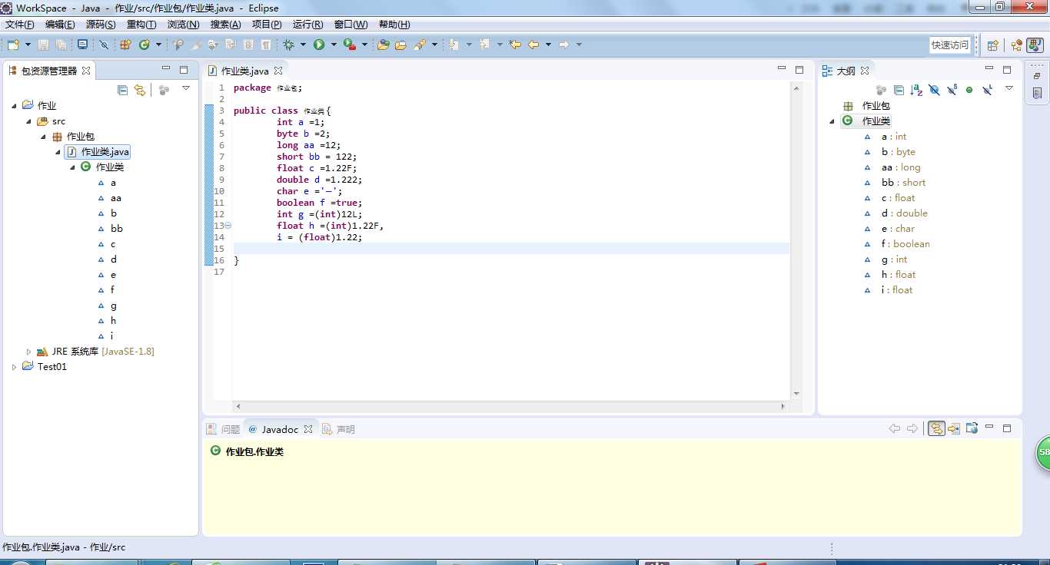Screen dimensions: 1050x565
Task: Select the 作业类.java editor tab
Action: (x=244, y=71)
